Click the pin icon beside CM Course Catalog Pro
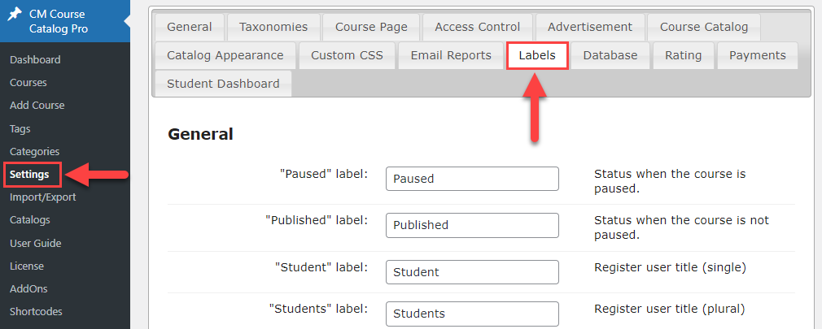The height and width of the screenshot is (329, 822). pyautogui.click(x=15, y=13)
